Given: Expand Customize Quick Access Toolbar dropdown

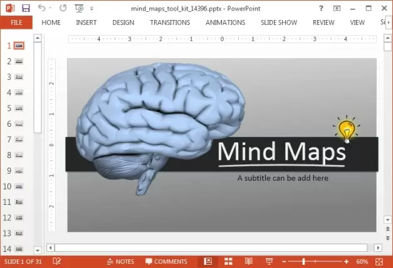Looking at the screenshot, I should point(92,9).
